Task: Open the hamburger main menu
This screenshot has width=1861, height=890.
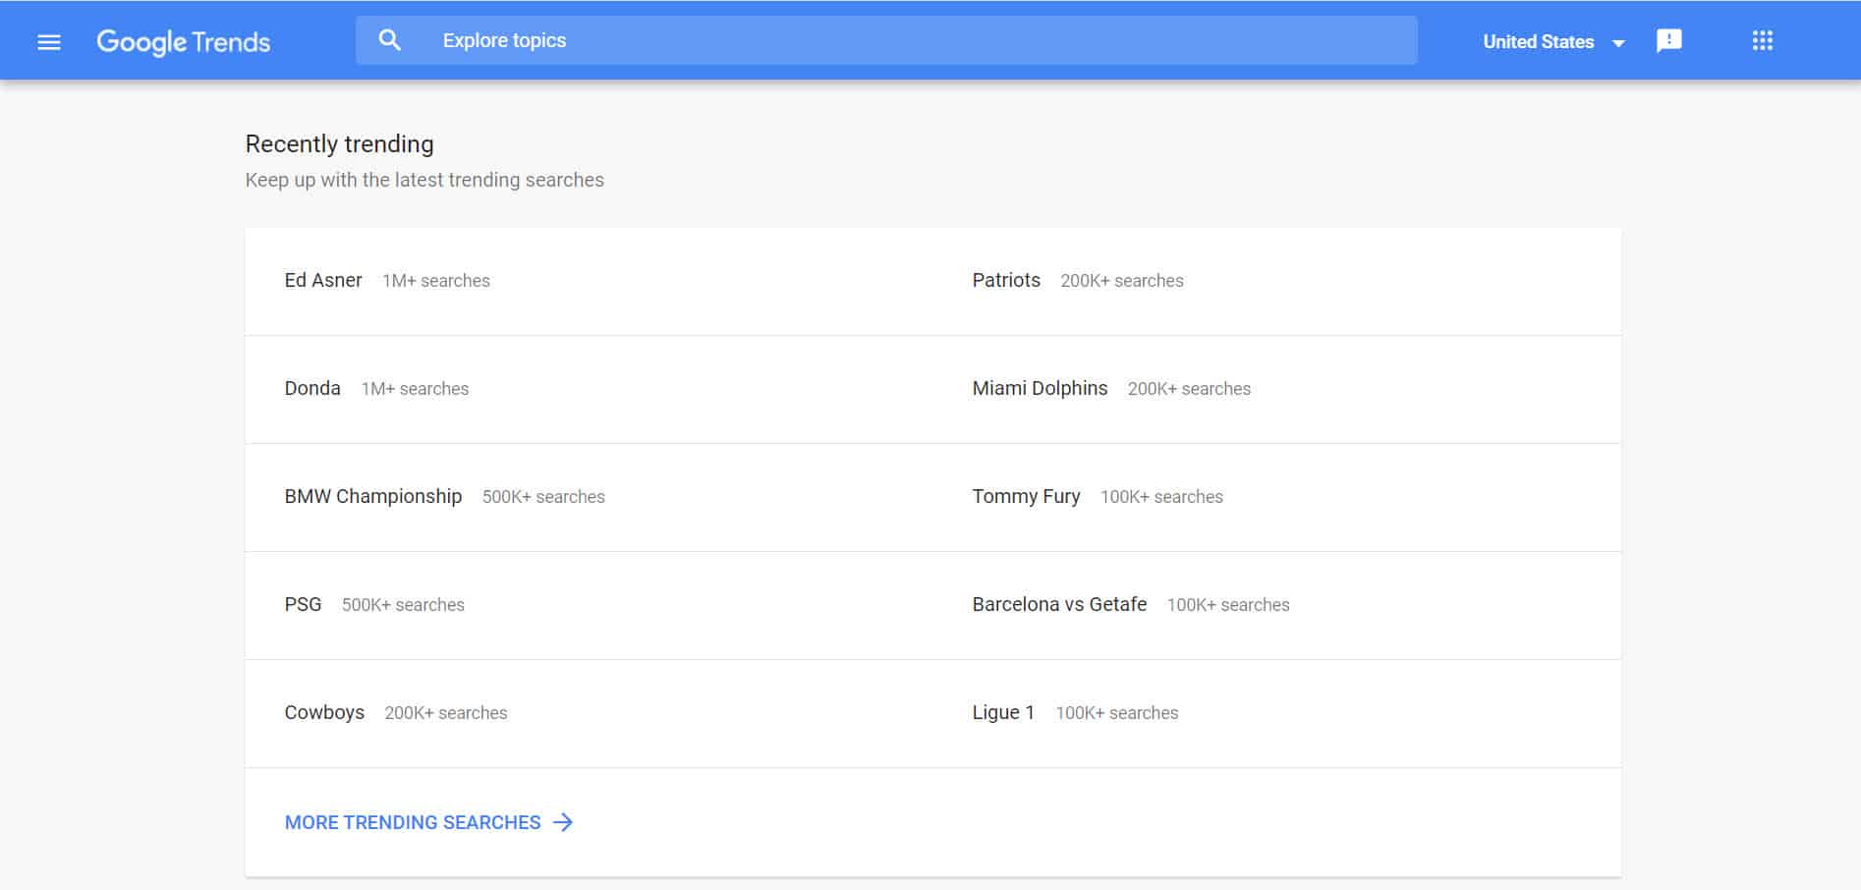Action: point(48,41)
